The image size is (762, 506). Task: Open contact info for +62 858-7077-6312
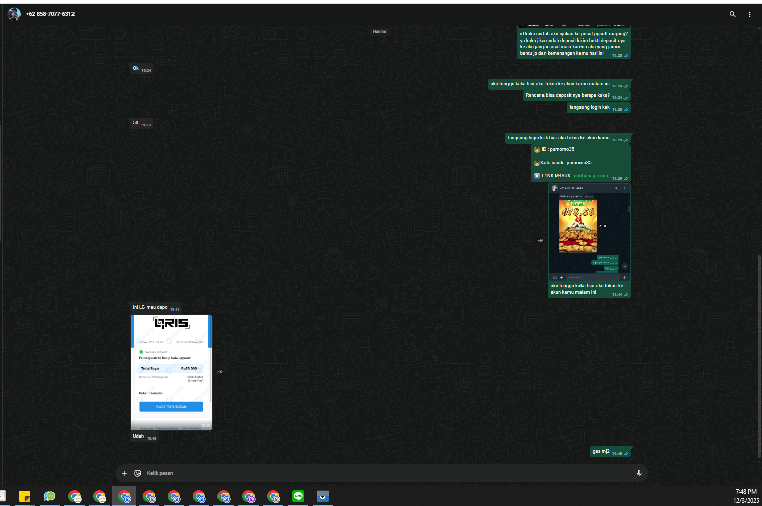tap(50, 14)
